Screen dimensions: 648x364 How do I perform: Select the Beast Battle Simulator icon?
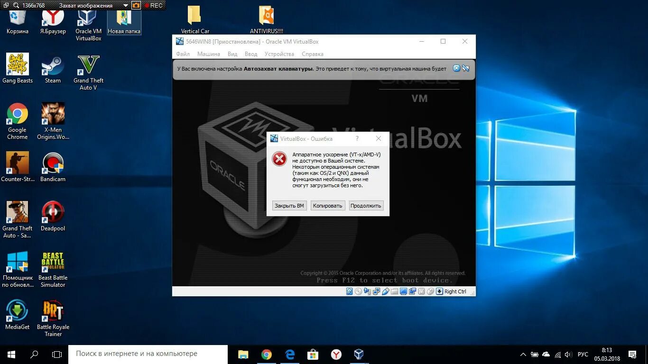tap(53, 269)
